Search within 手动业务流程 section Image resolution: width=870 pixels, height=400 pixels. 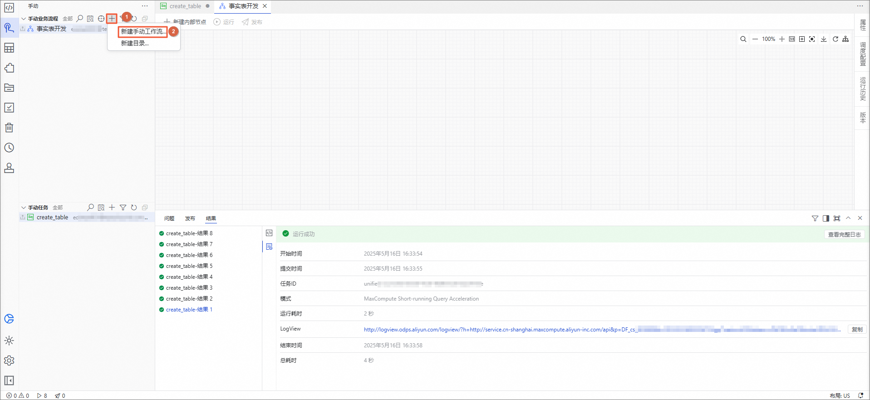[x=80, y=19]
